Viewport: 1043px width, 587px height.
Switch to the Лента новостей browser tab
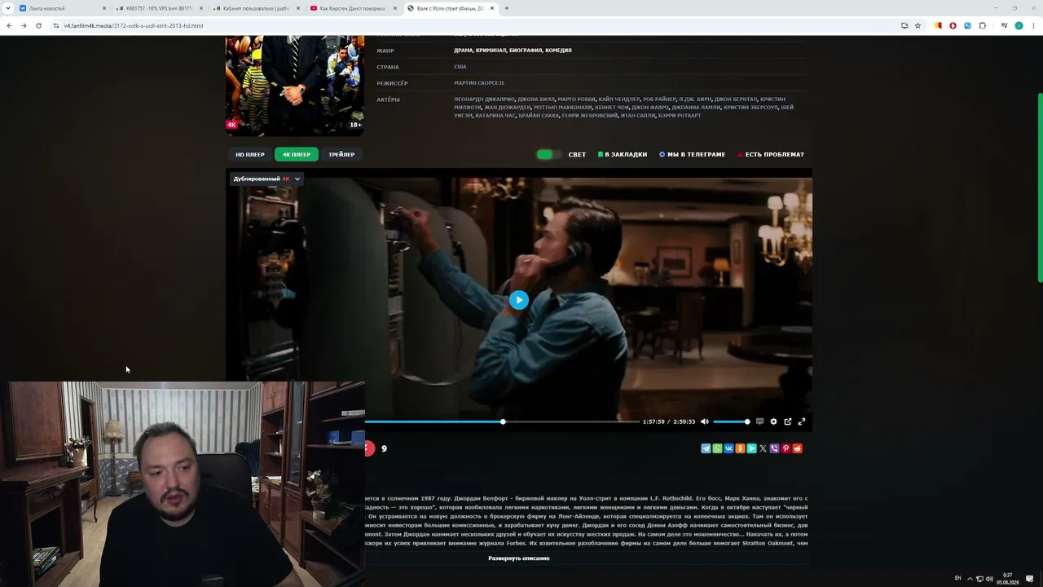point(61,8)
